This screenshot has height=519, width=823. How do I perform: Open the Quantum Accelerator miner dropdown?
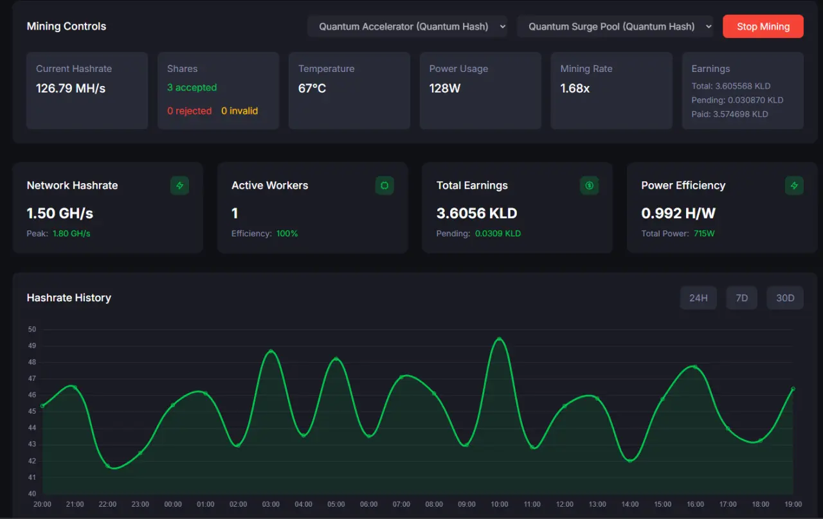(408, 26)
